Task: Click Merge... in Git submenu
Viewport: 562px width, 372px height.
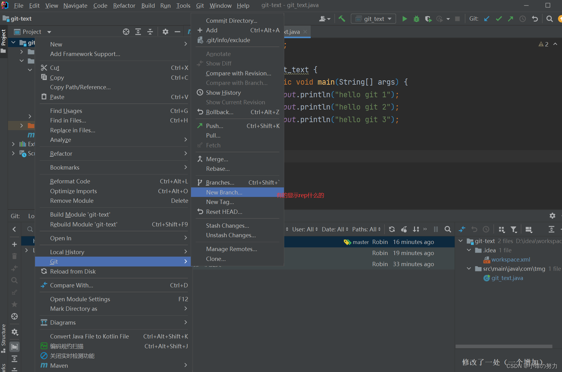Action: pyautogui.click(x=237, y=159)
